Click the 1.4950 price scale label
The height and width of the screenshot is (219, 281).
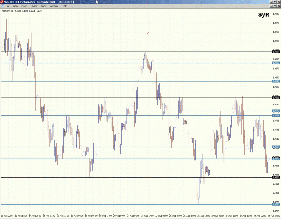point(276,32)
